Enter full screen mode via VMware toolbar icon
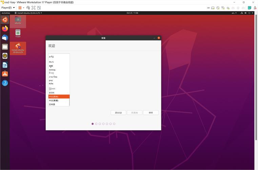Image resolution: width=258 pixels, height=170 pixels. [x=34, y=8]
